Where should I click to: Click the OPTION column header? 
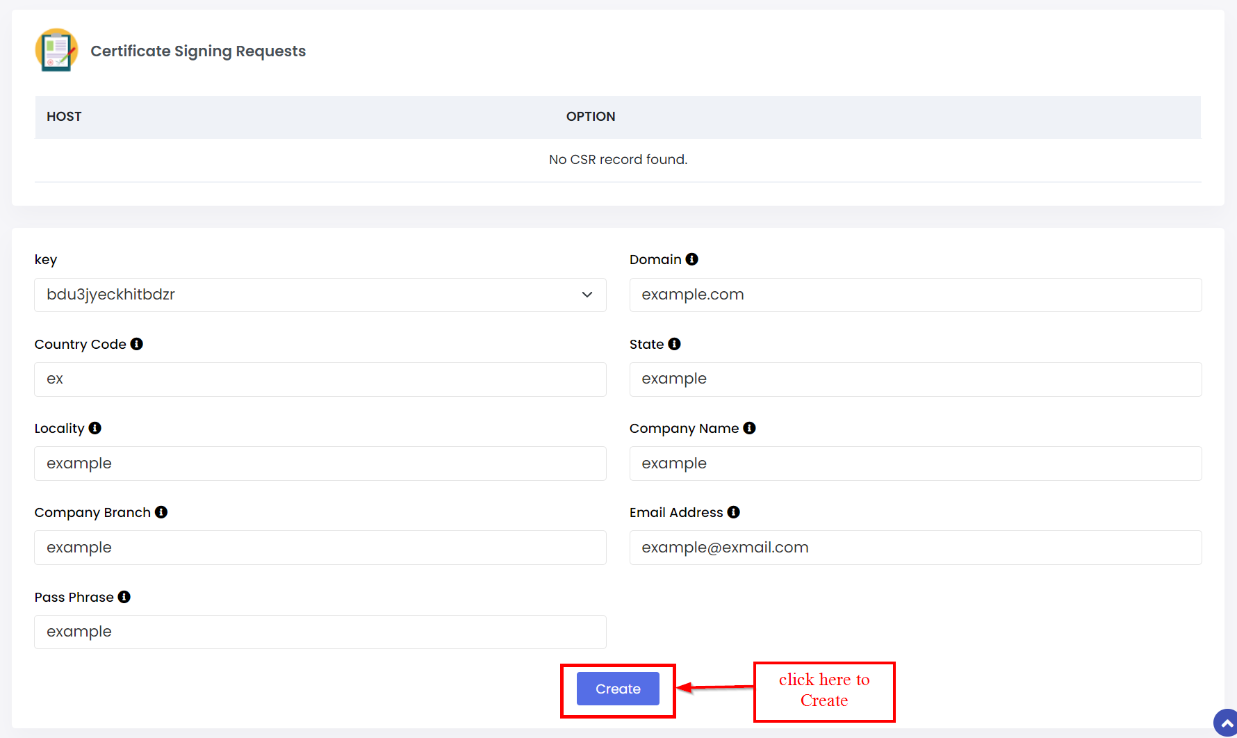(x=591, y=116)
